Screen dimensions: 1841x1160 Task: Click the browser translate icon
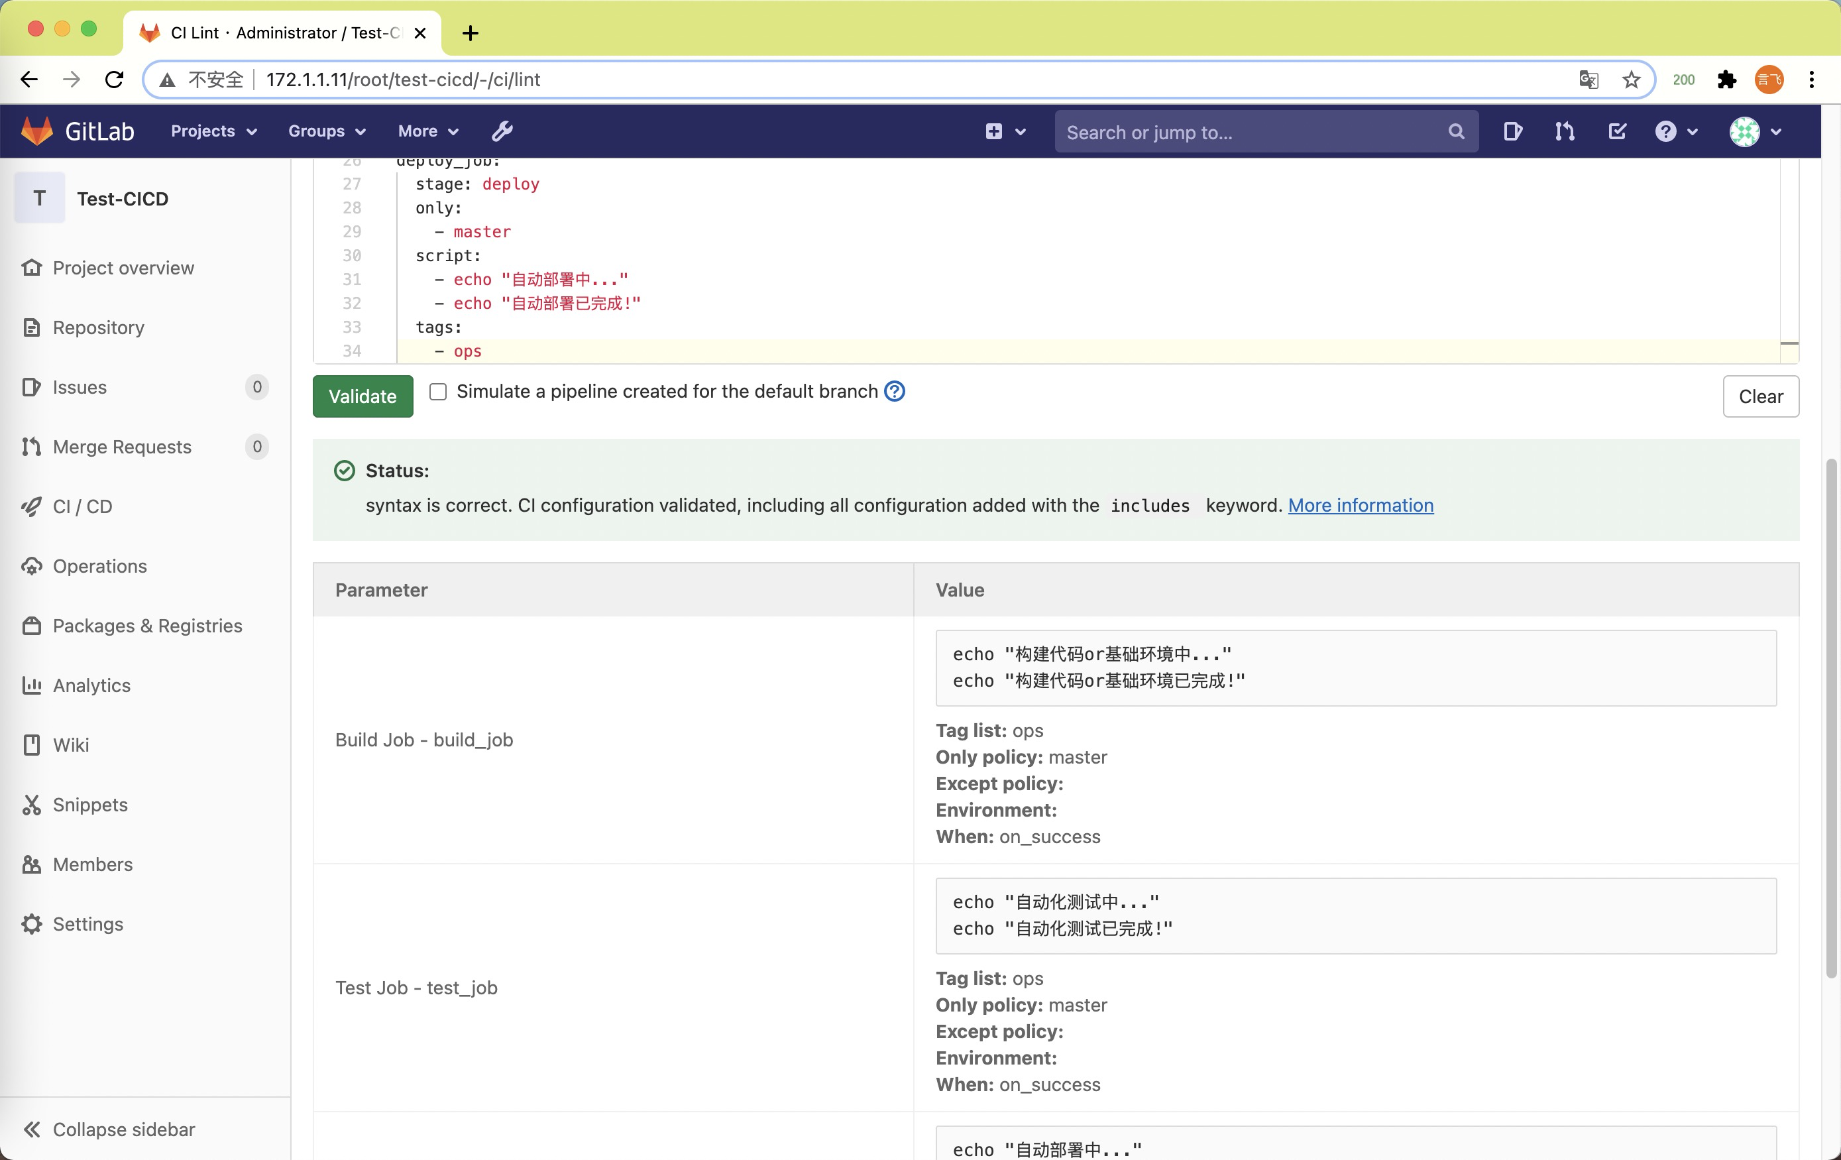tap(1589, 80)
